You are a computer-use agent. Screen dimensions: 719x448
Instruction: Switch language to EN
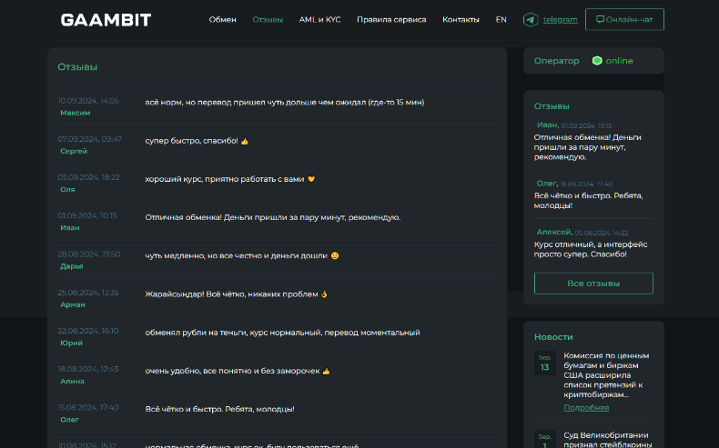(501, 20)
